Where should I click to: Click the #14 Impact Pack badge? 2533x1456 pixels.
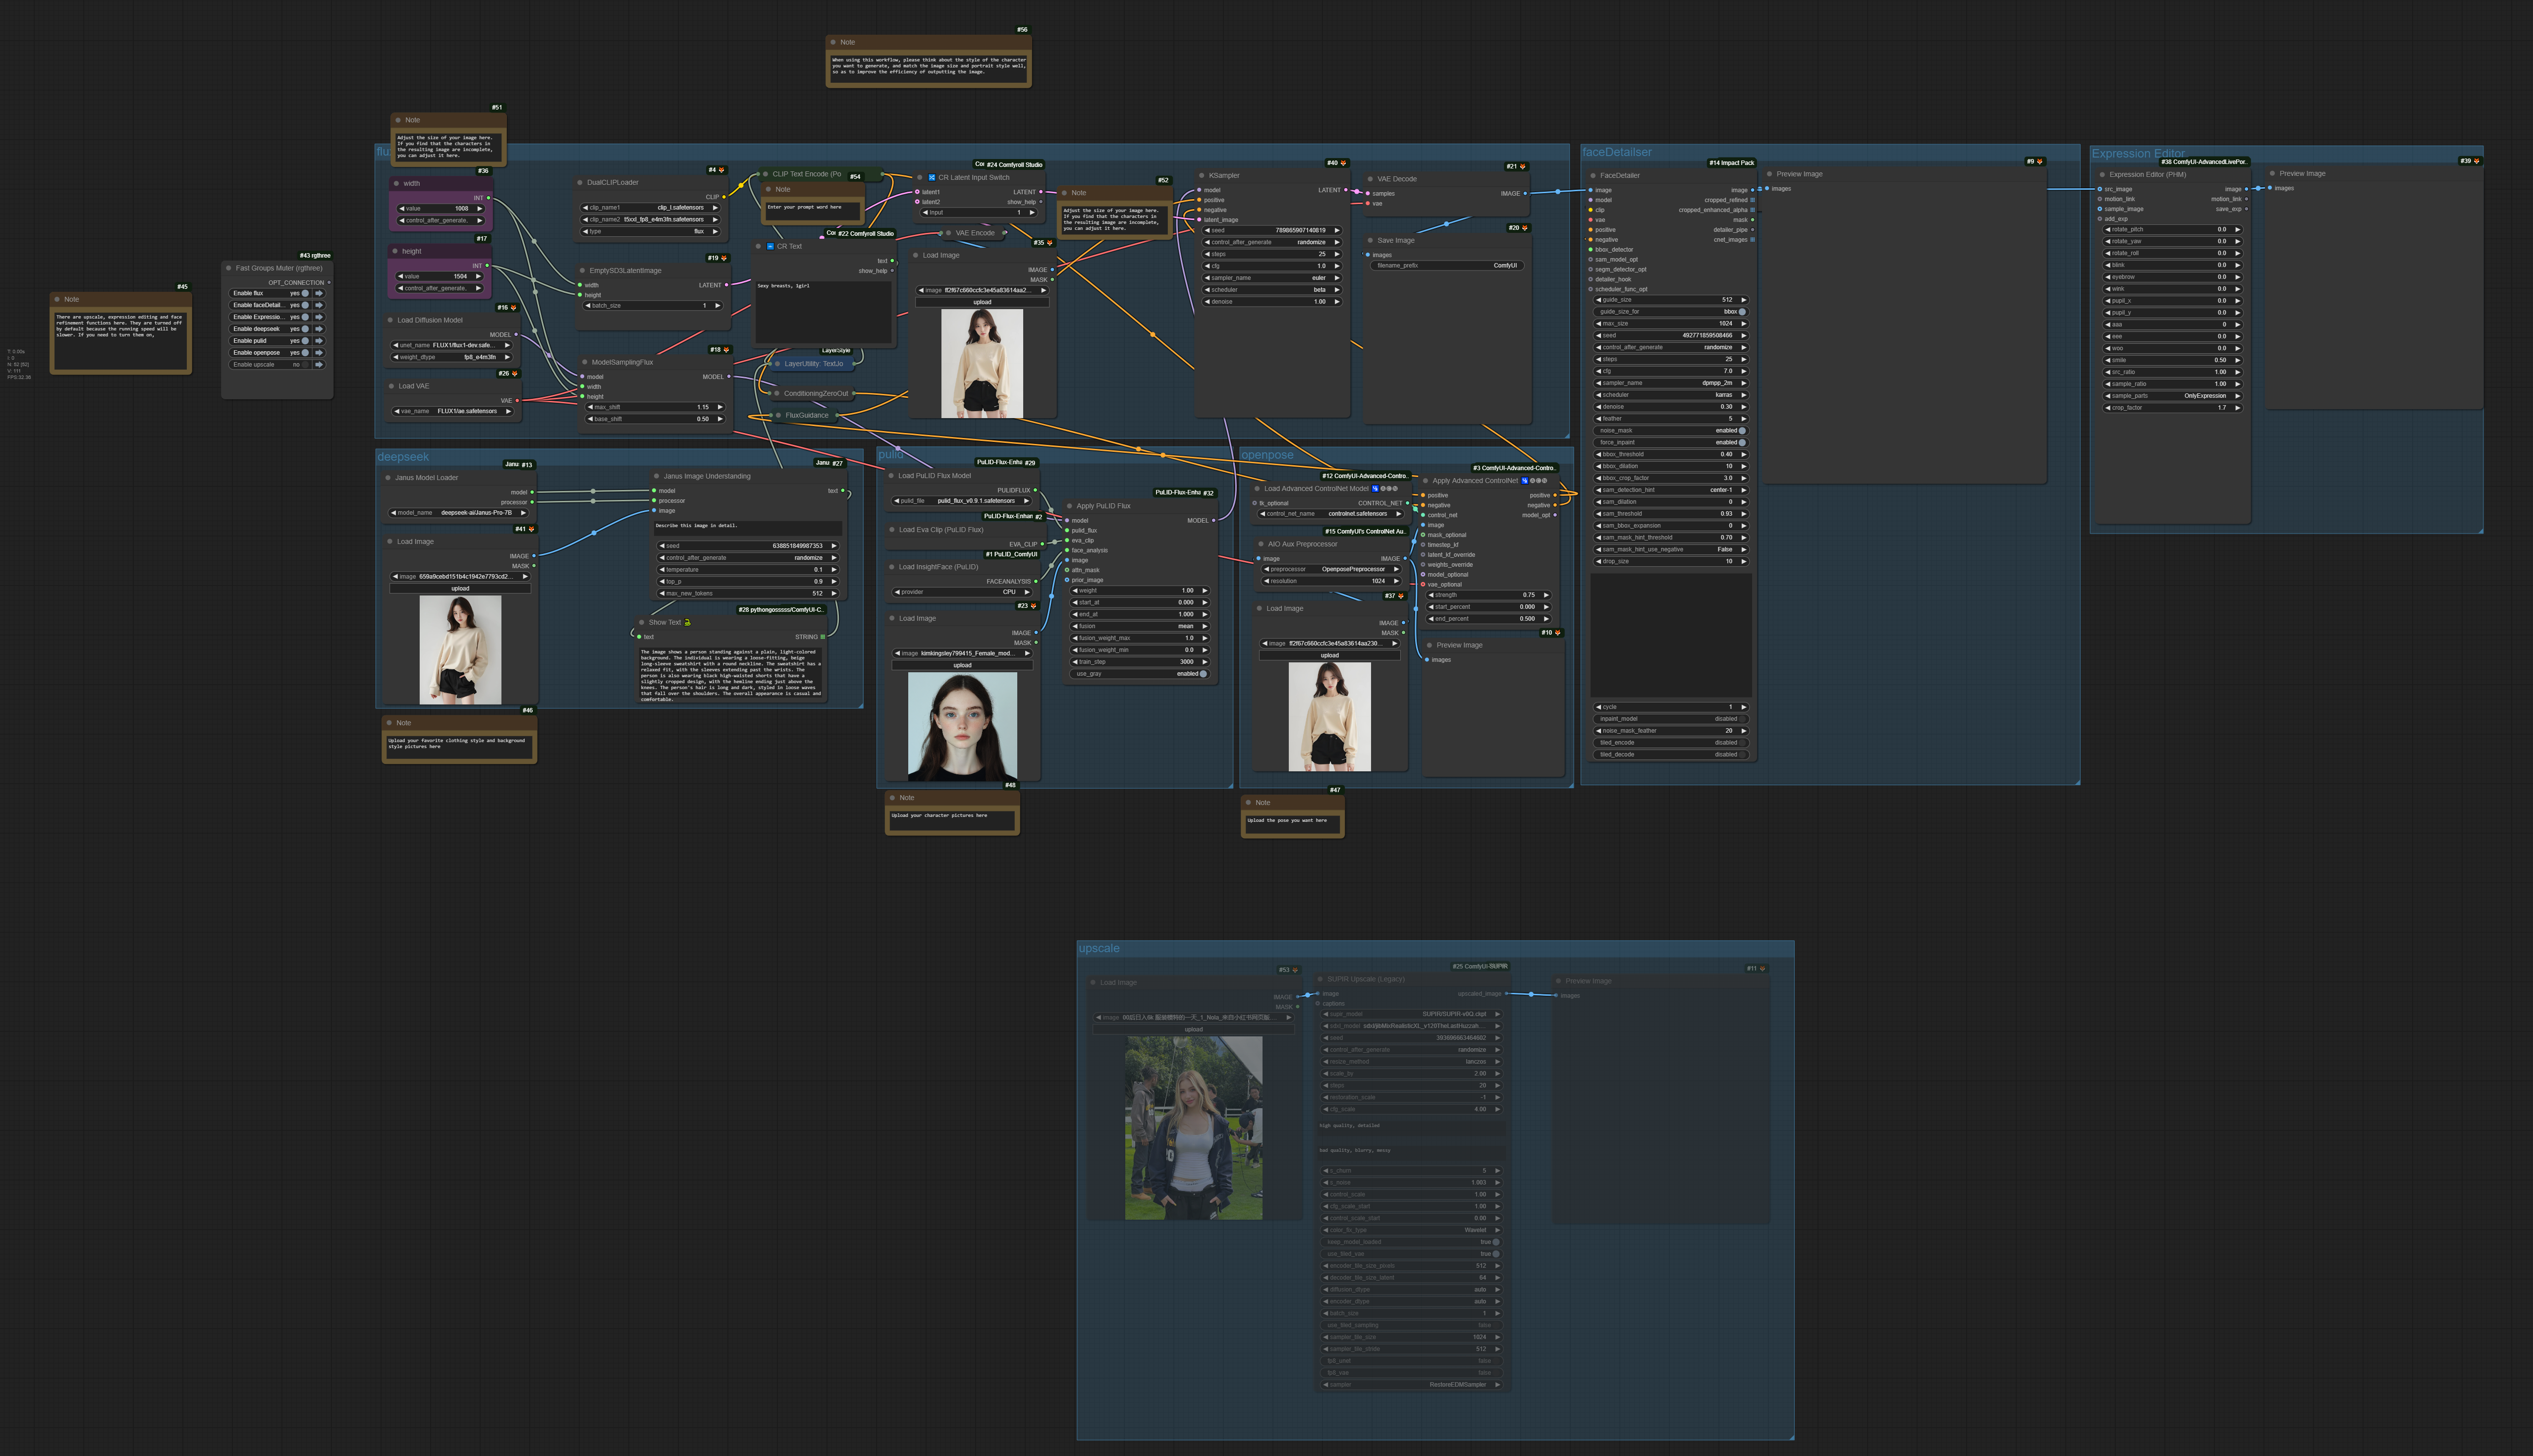[1731, 163]
